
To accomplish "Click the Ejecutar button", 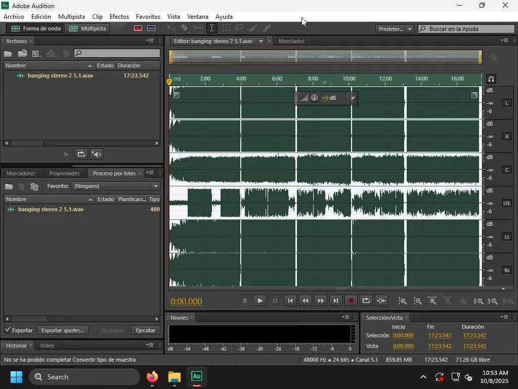I will pyautogui.click(x=146, y=330).
